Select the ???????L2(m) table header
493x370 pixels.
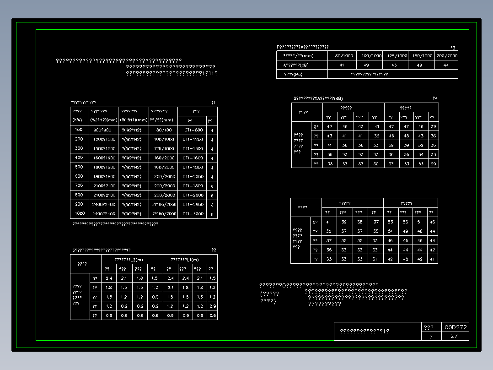[x=129, y=260]
